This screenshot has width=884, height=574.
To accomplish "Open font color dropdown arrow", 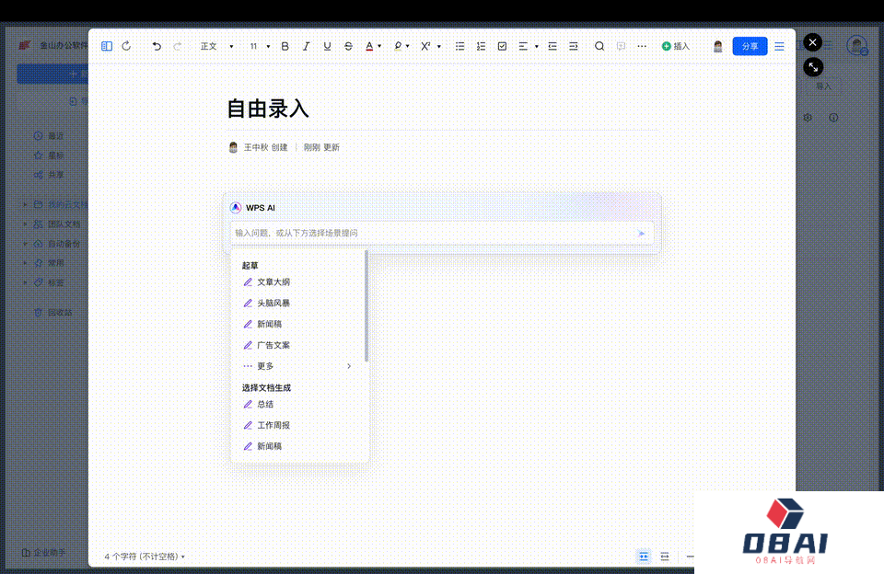I will tap(379, 46).
